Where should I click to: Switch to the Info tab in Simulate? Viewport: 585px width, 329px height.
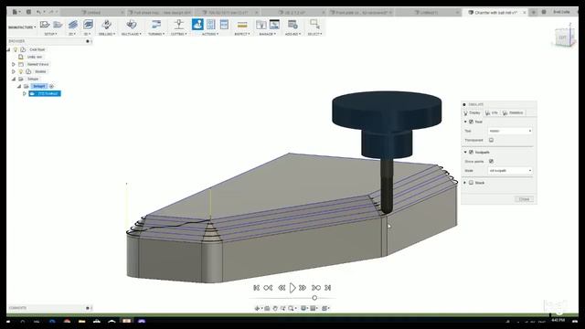(x=492, y=112)
